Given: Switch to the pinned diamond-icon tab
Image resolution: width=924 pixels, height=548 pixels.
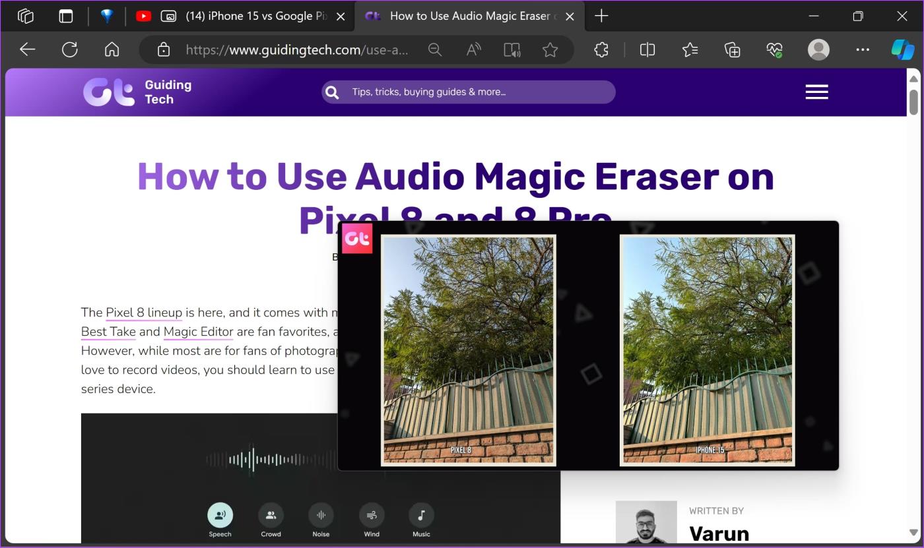Looking at the screenshot, I should click(107, 16).
